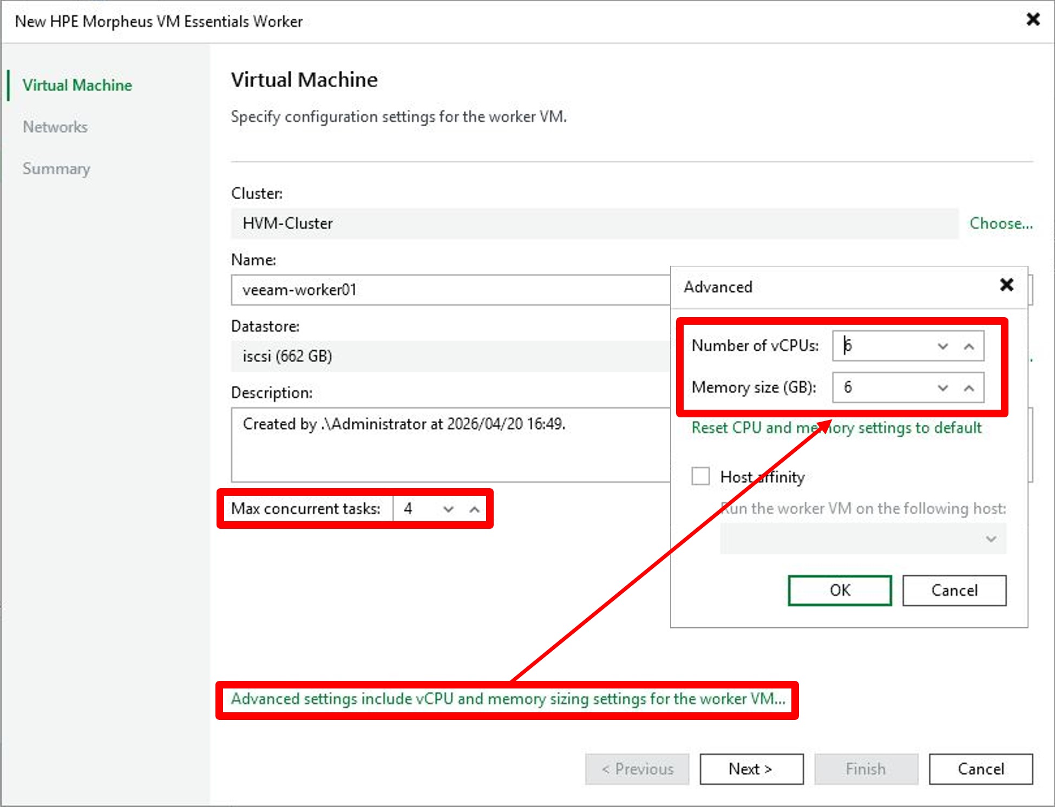
Task: Click Choose... link for Cluster
Action: 1001,223
